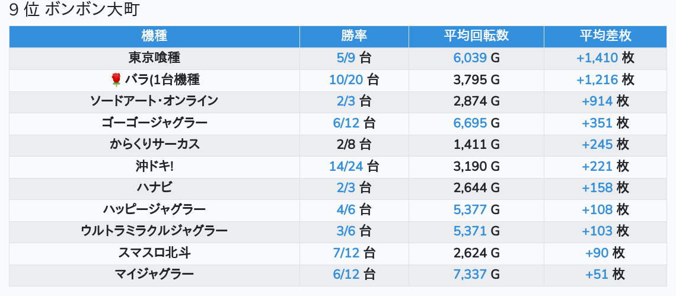Select the 東京喰種 machine row name
676x296 pixels.
coord(154,58)
